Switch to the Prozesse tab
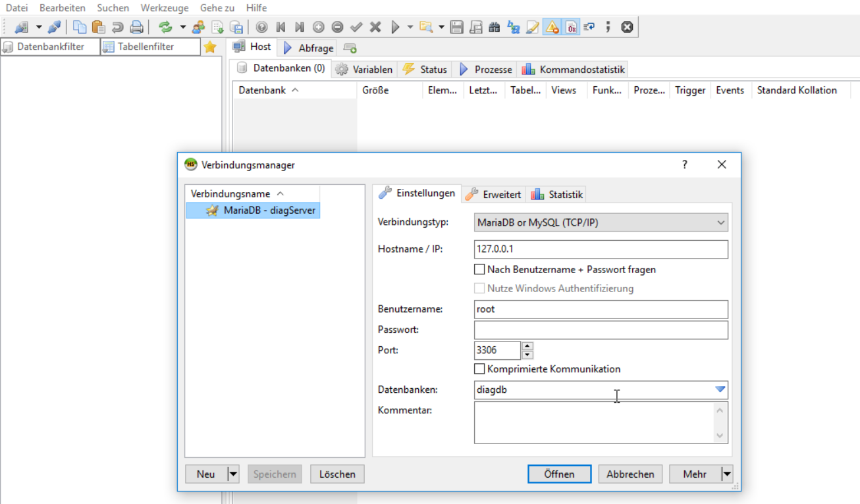 click(x=485, y=69)
